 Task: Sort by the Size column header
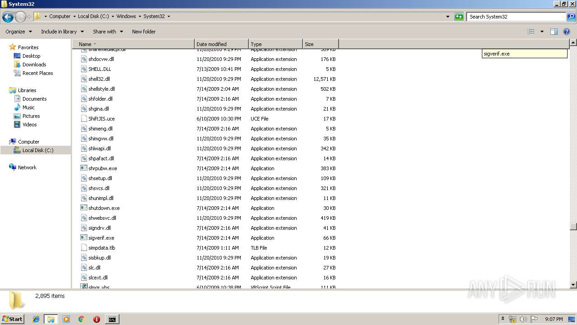tap(321, 44)
